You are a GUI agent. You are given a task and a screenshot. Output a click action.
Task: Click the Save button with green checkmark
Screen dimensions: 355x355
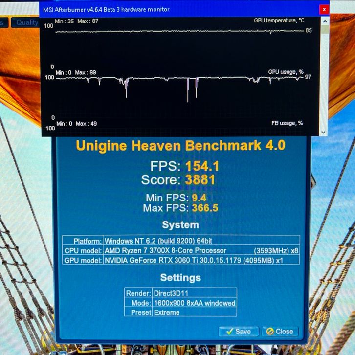[238, 331]
